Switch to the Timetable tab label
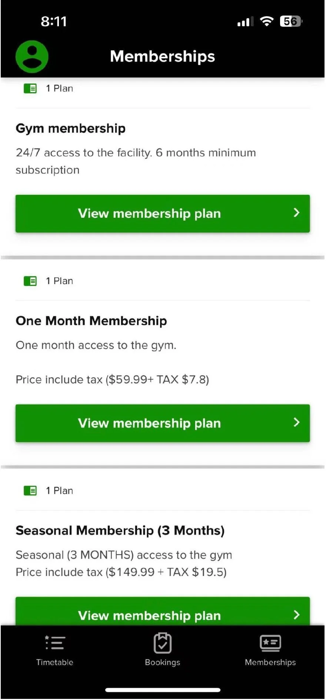Image resolution: width=326 pixels, height=700 pixels. tap(55, 662)
